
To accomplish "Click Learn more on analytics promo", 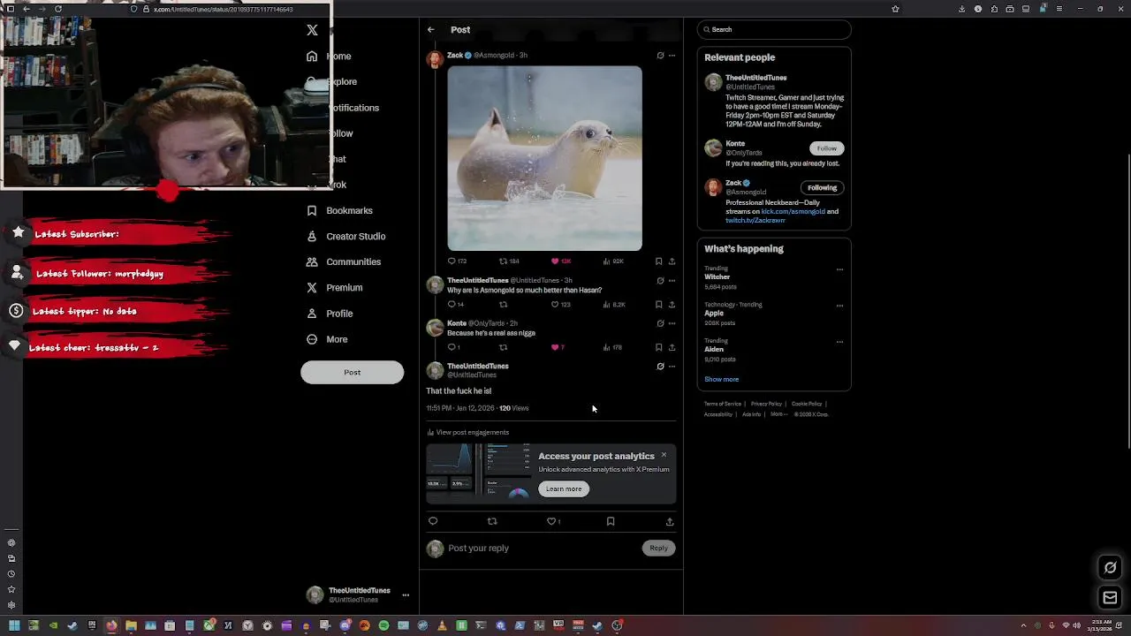I will tap(564, 489).
